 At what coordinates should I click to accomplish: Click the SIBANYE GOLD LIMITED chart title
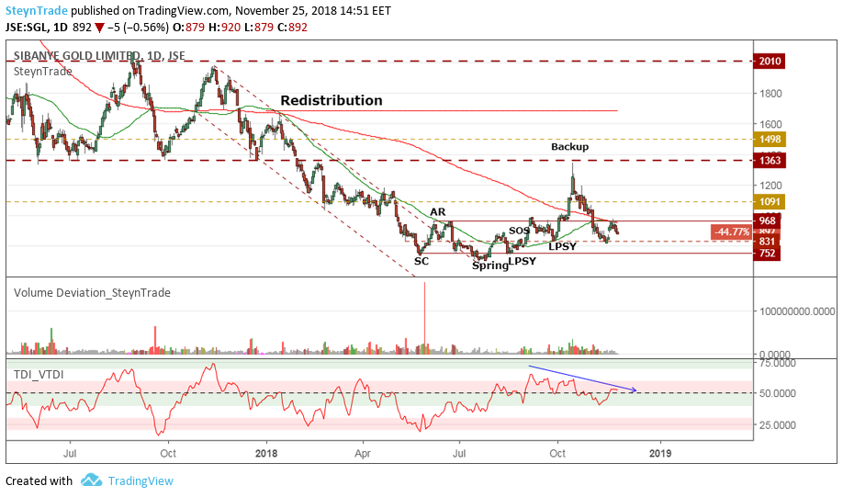(x=99, y=55)
